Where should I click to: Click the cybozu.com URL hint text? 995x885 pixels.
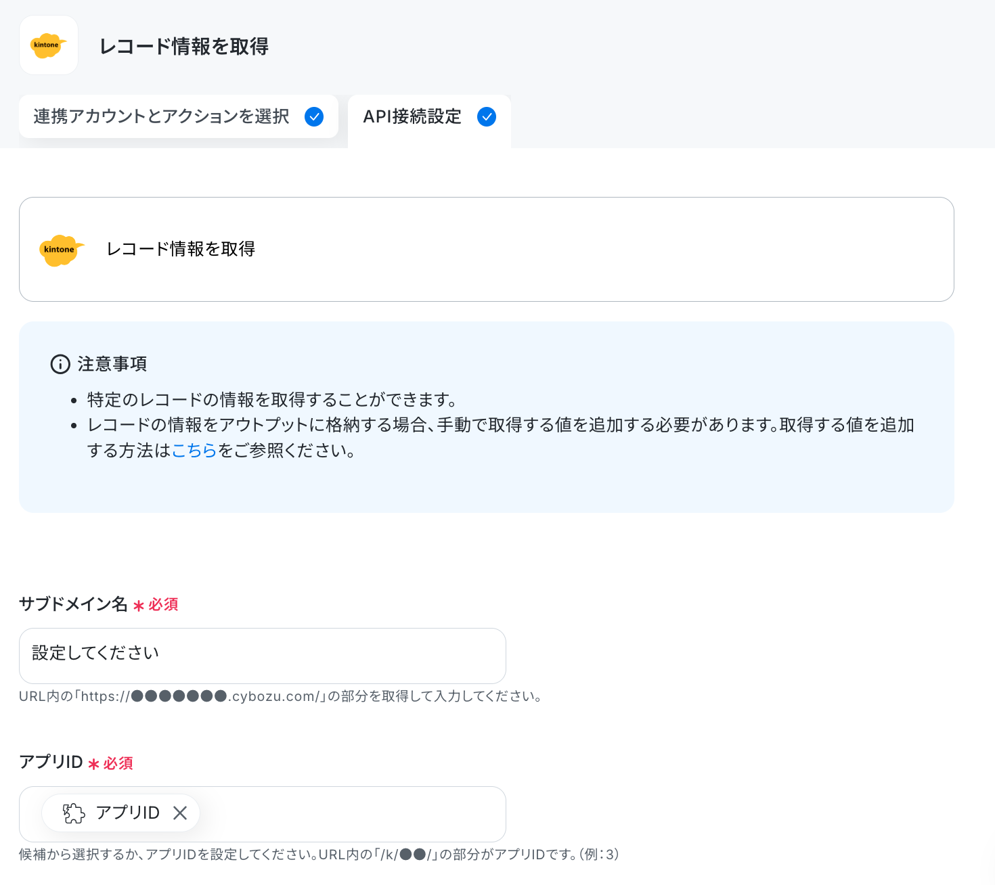click(x=280, y=696)
